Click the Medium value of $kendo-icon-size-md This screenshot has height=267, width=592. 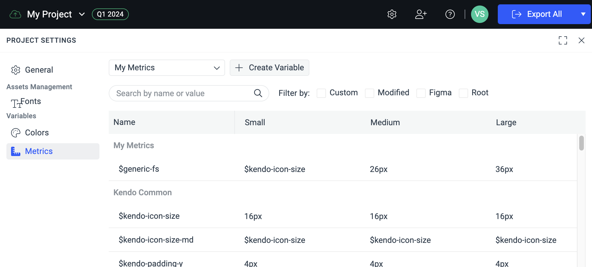[400, 240]
